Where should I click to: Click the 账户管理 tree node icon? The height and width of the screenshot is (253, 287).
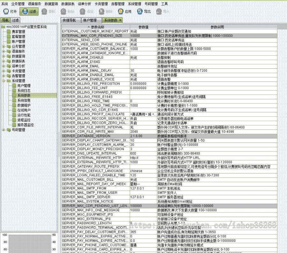(x=9, y=41)
